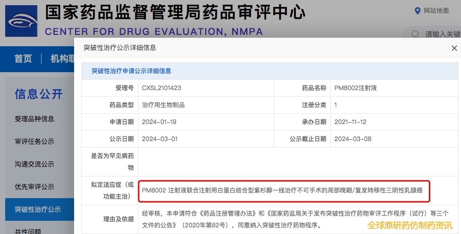Click the indication text about 三阴性乳腺癌

282,191
